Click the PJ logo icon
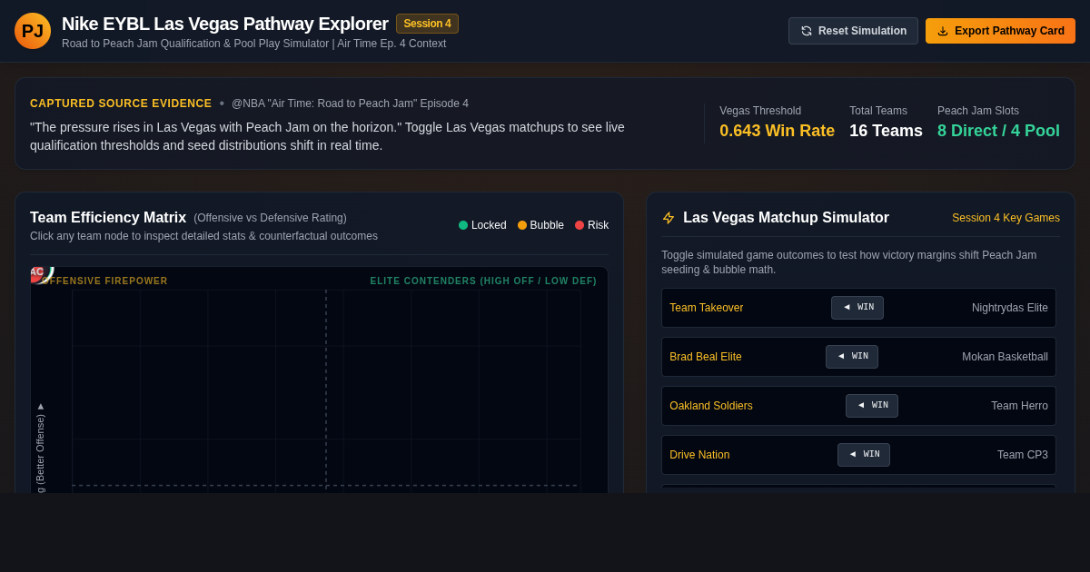The height and width of the screenshot is (572, 1090). 33,31
